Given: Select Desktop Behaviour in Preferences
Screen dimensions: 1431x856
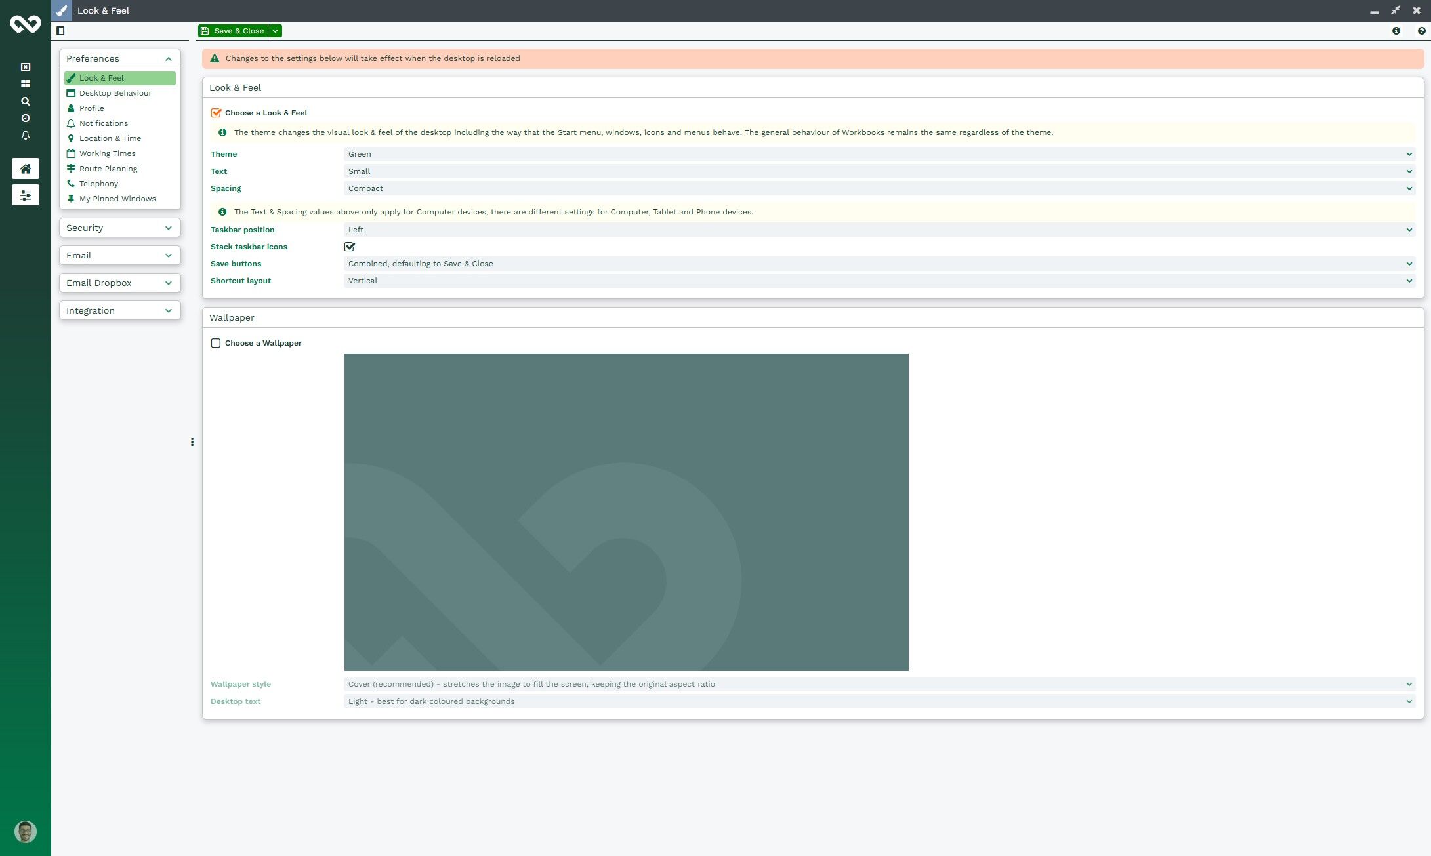Looking at the screenshot, I should 115,93.
